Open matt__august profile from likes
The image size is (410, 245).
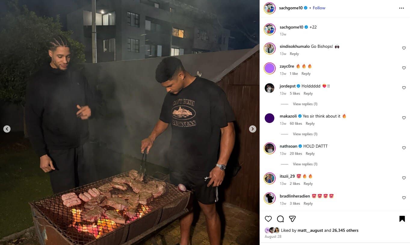pos(310,231)
